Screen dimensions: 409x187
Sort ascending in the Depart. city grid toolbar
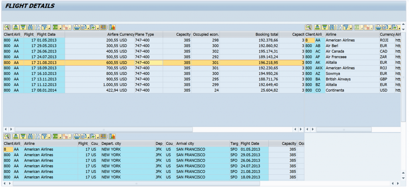click(16, 136)
